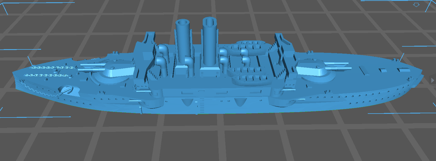Screen dimensions: 436x161
Task: Click the square base of the right funnel
Action: click(210, 71)
